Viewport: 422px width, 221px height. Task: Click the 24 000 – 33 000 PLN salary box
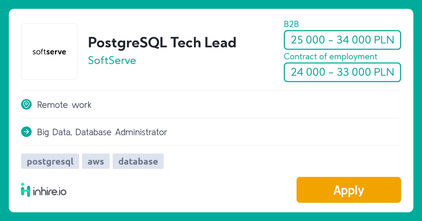(x=342, y=72)
